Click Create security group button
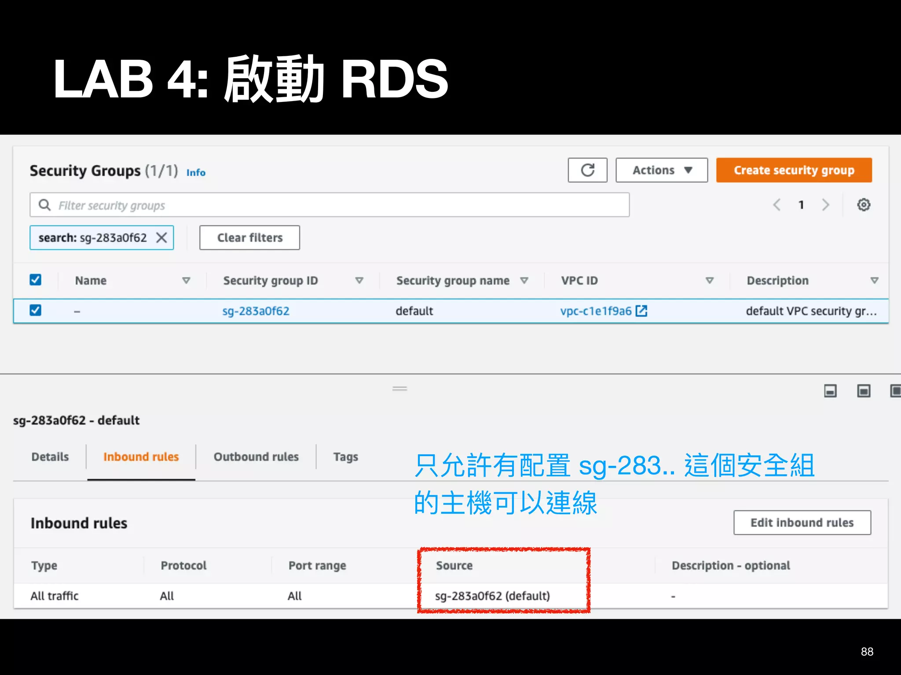901x675 pixels. click(794, 170)
